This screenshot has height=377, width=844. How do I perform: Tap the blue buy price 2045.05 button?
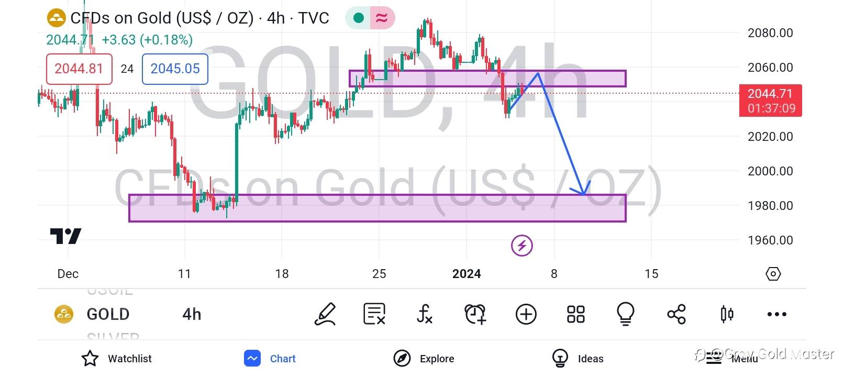175,69
